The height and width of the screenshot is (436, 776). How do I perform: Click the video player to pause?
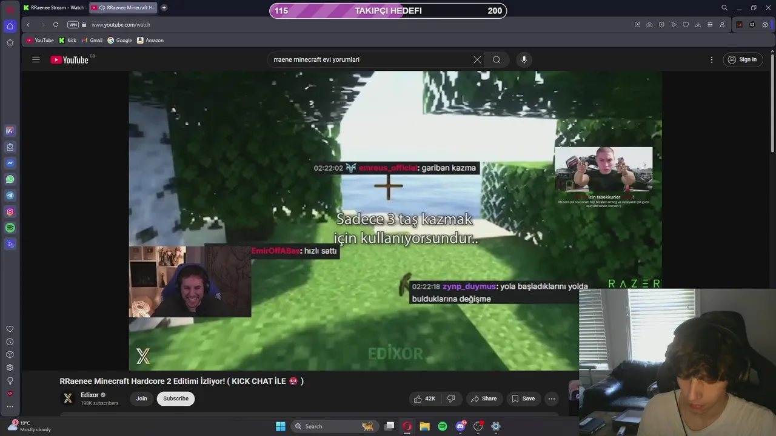coord(395,220)
